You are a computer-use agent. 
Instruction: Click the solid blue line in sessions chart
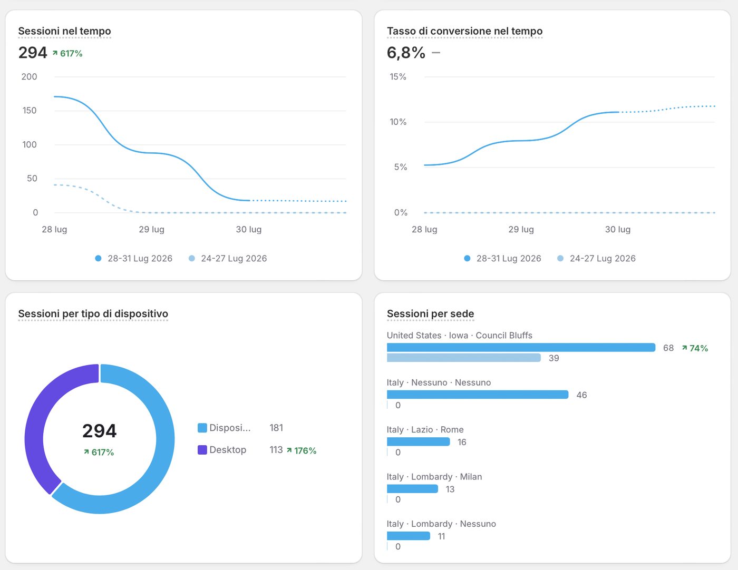pyautogui.click(x=152, y=153)
